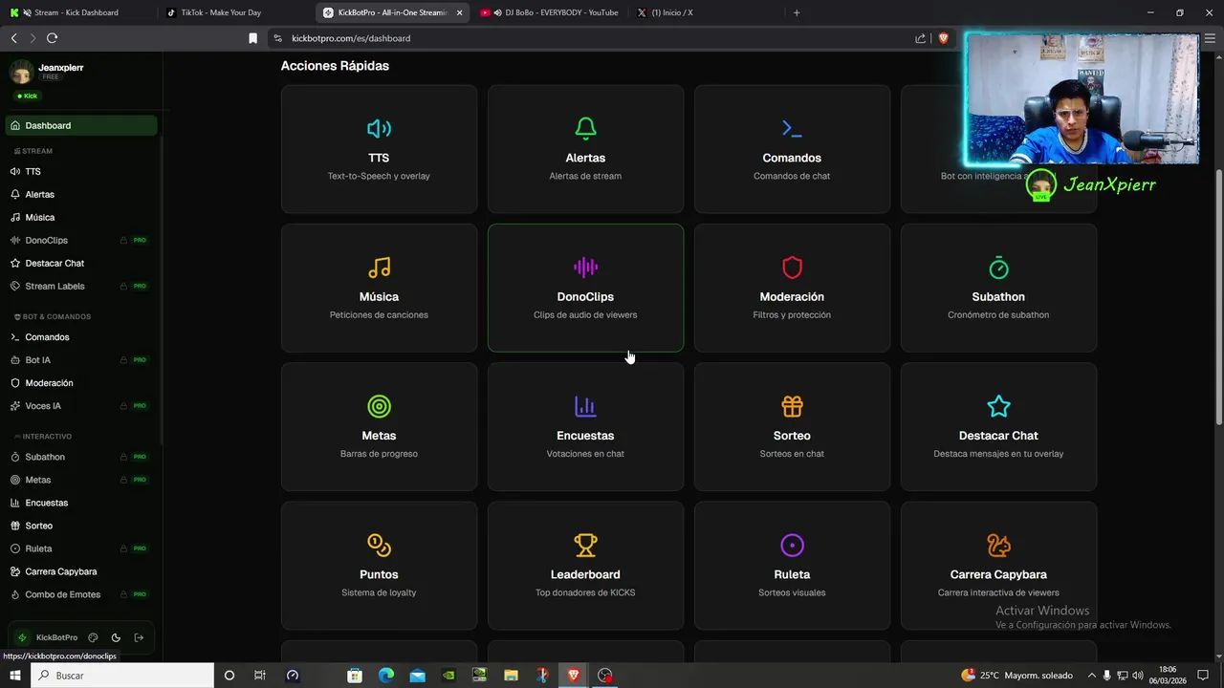Open Carrera Capybara in the sidebar
The width and height of the screenshot is (1224, 688).
(81, 571)
